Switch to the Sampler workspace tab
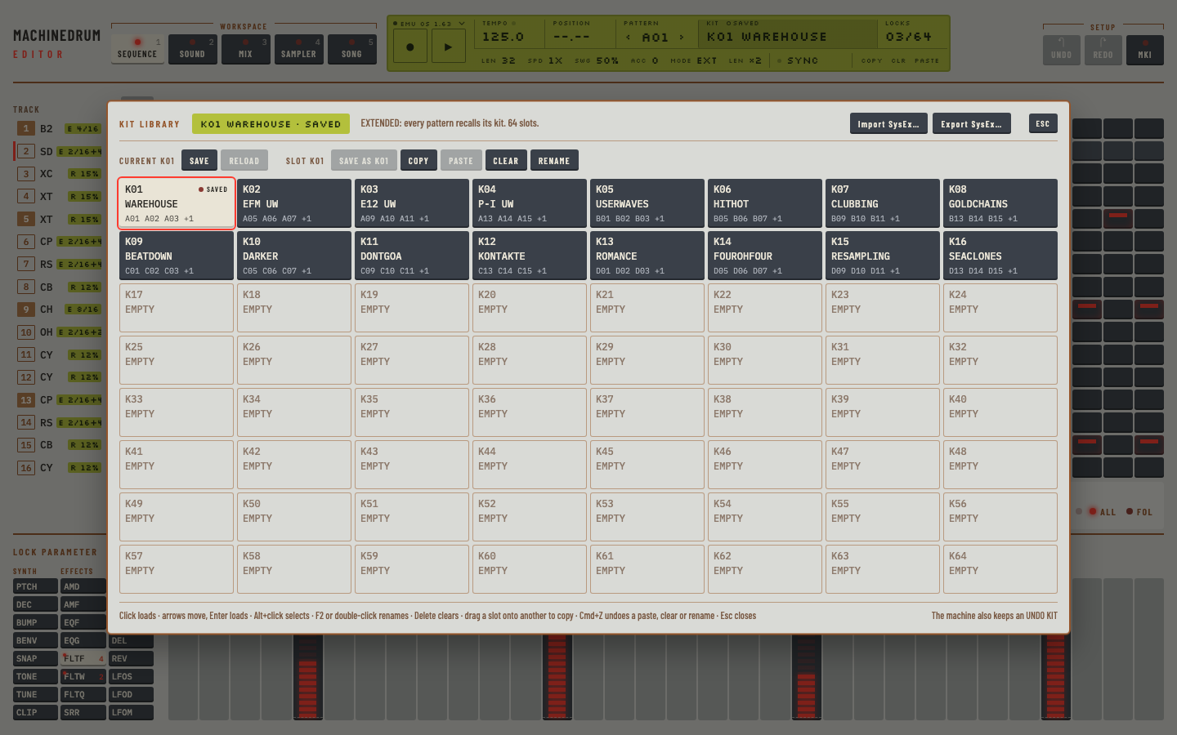The image size is (1177, 735). click(x=298, y=49)
